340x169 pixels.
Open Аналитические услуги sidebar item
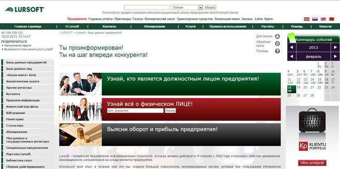tap(28, 81)
